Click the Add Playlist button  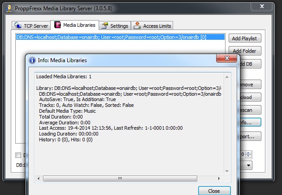tap(245, 38)
